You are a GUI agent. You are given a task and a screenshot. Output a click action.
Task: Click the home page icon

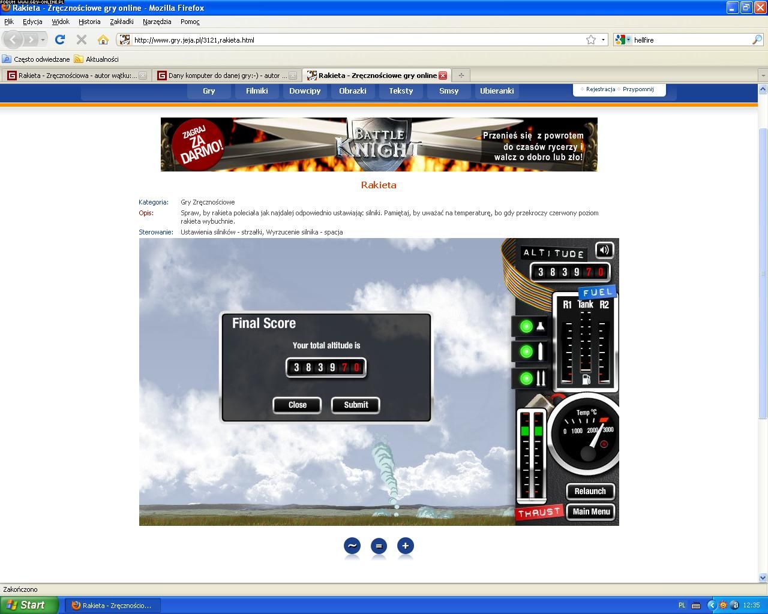click(103, 40)
